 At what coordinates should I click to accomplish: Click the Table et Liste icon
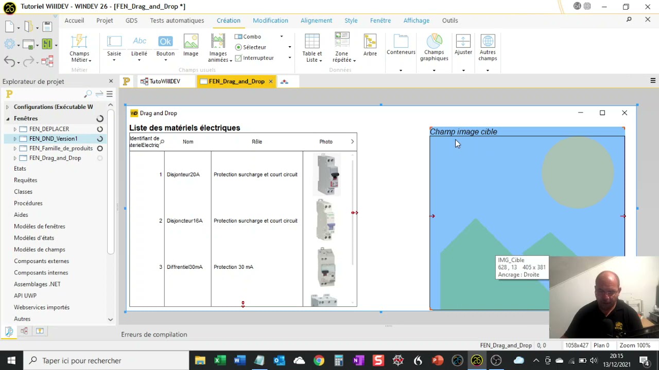click(312, 42)
